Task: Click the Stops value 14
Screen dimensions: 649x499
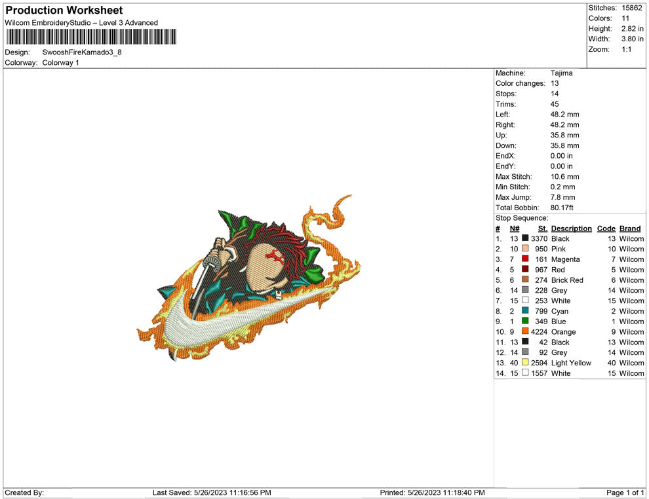Action: pos(555,94)
